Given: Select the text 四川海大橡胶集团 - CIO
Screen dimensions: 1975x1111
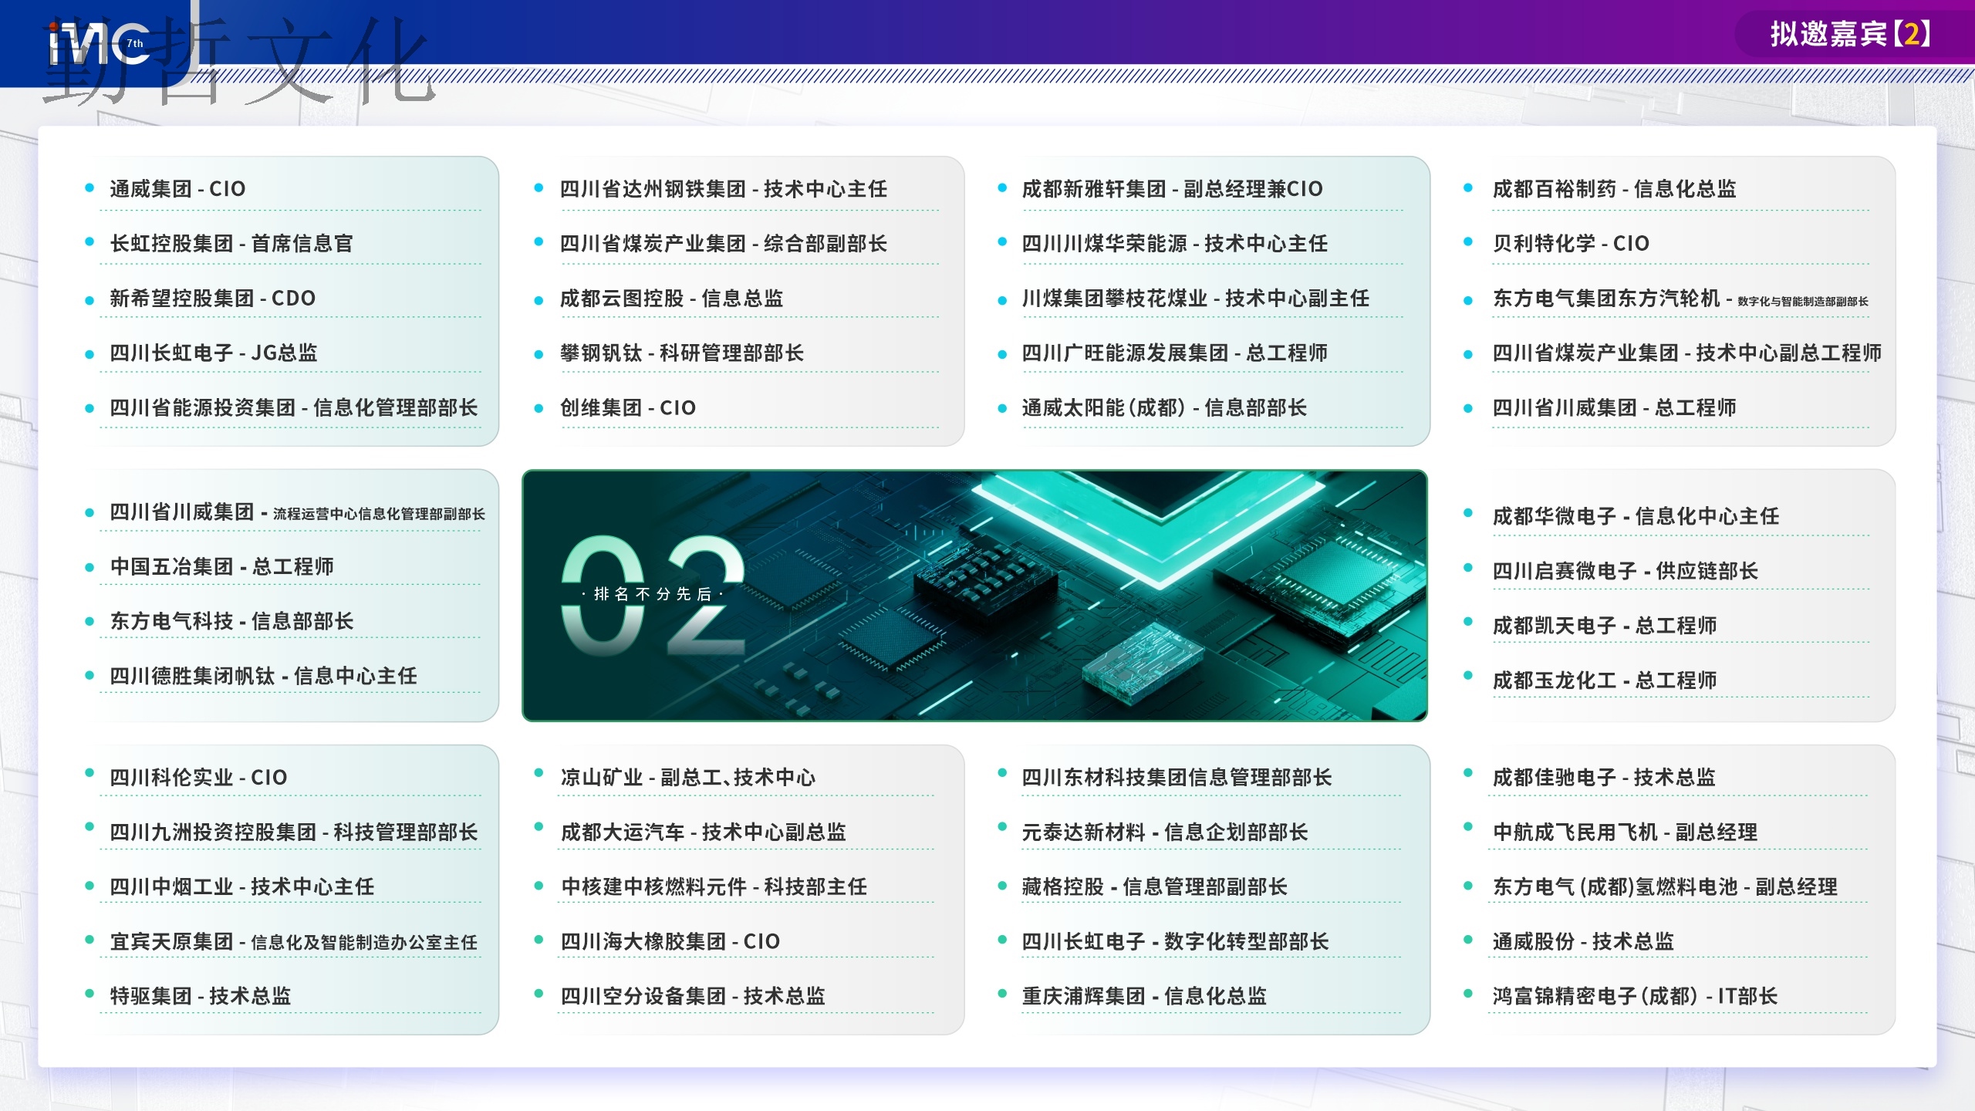Looking at the screenshot, I should click(x=670, y=942).
